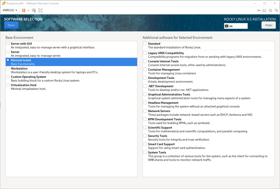Screen dimensions: 280x189
Task: Enable the Standard add-on checkbox
Action: [145, 43]
